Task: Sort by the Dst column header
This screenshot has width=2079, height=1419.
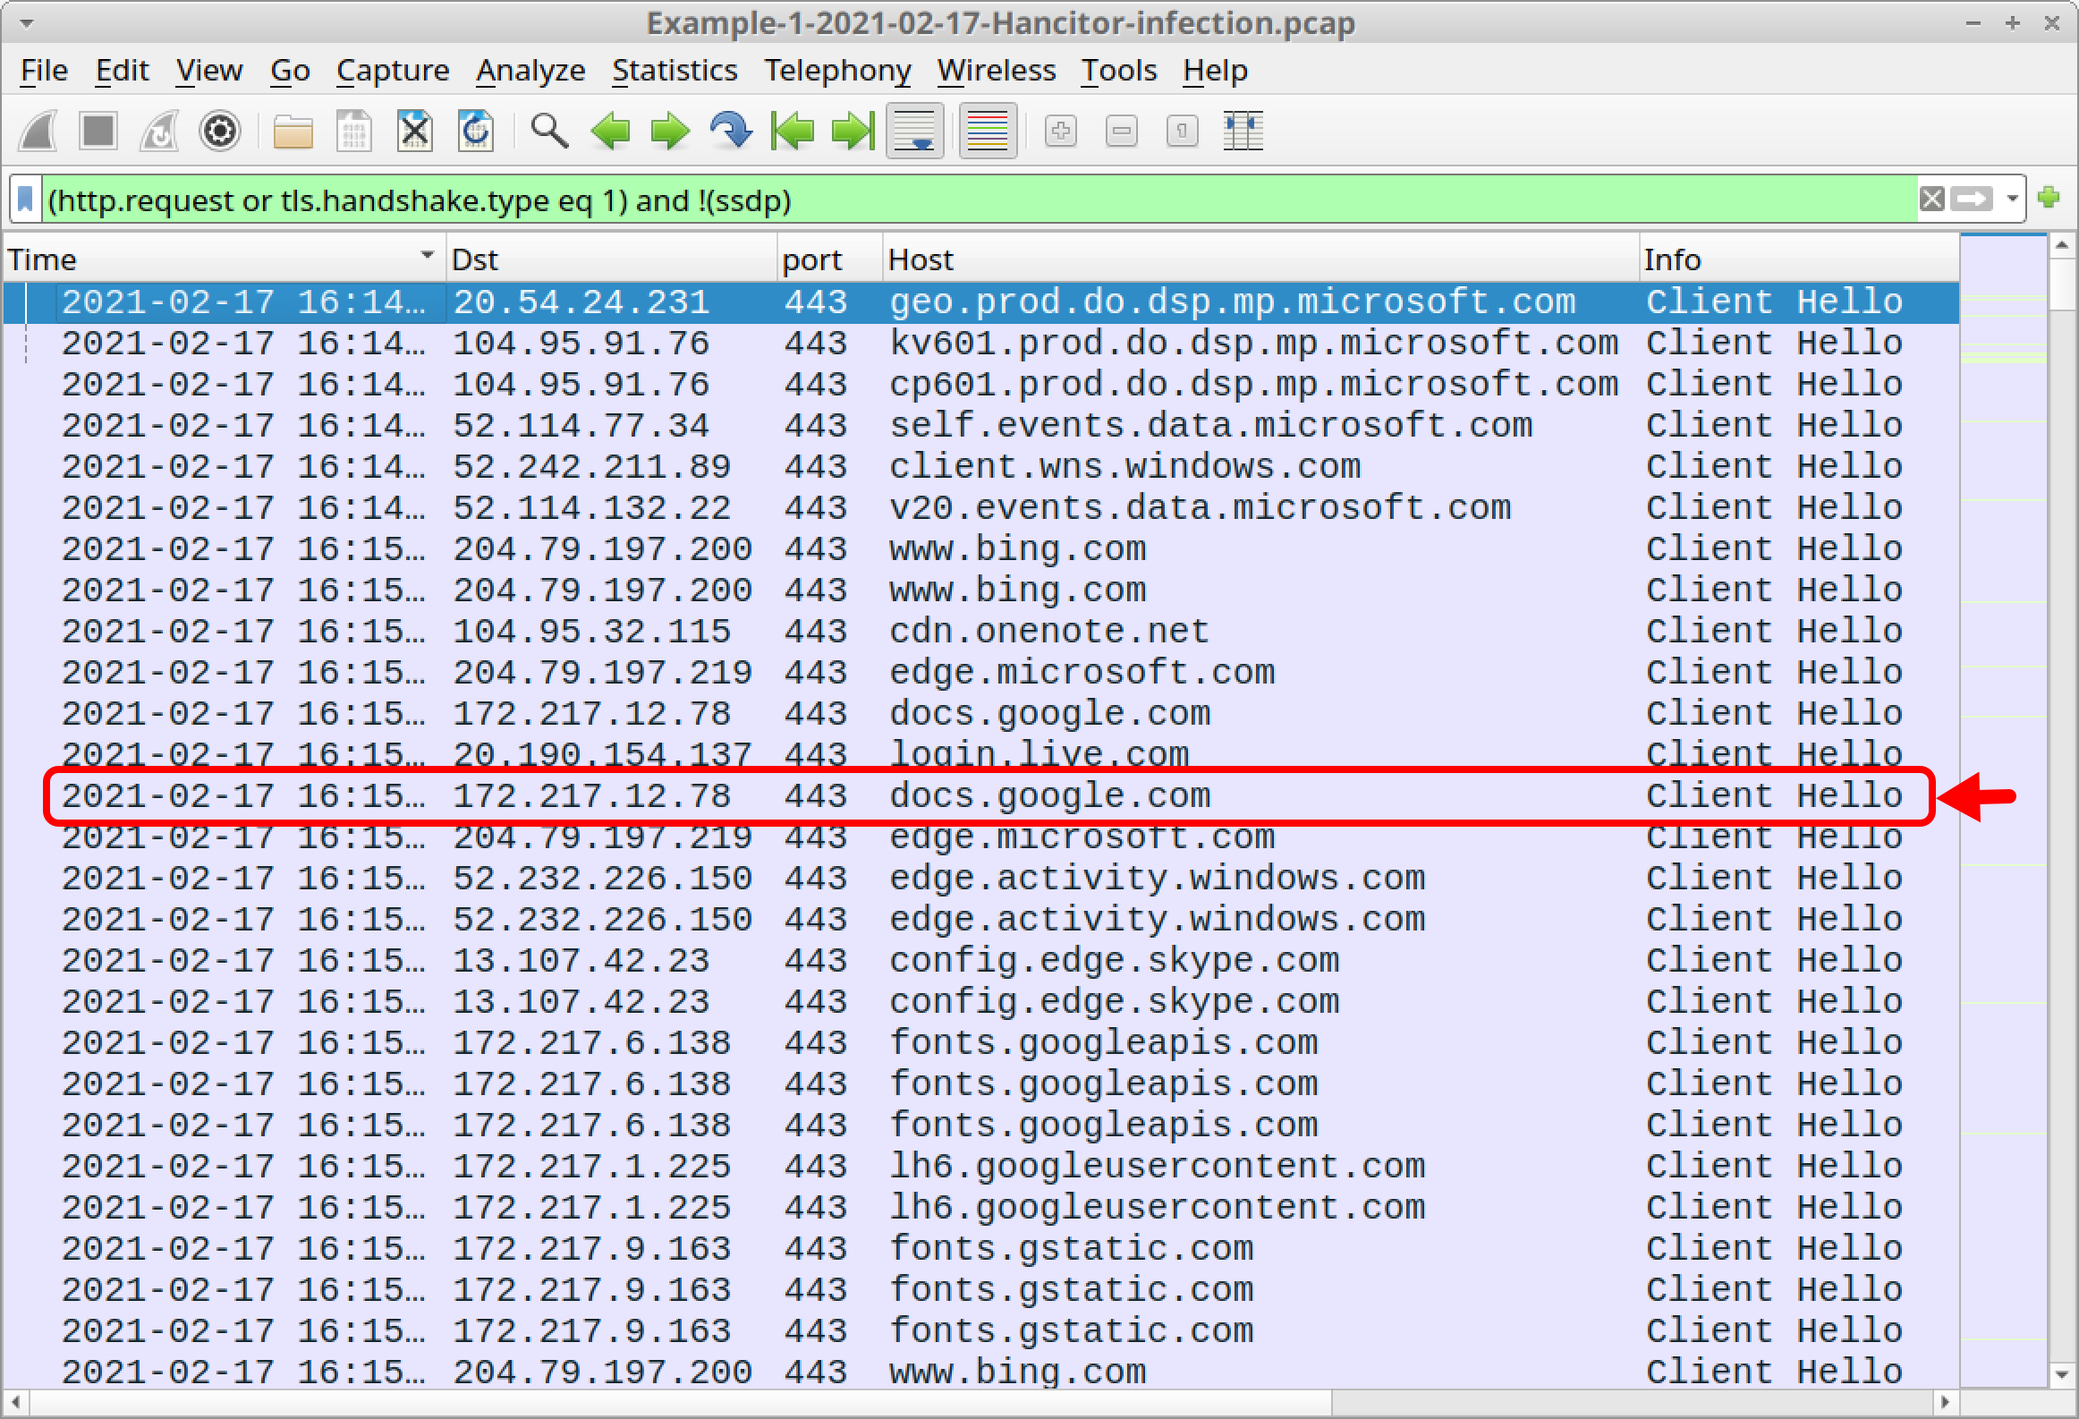Action: (611, 259)
